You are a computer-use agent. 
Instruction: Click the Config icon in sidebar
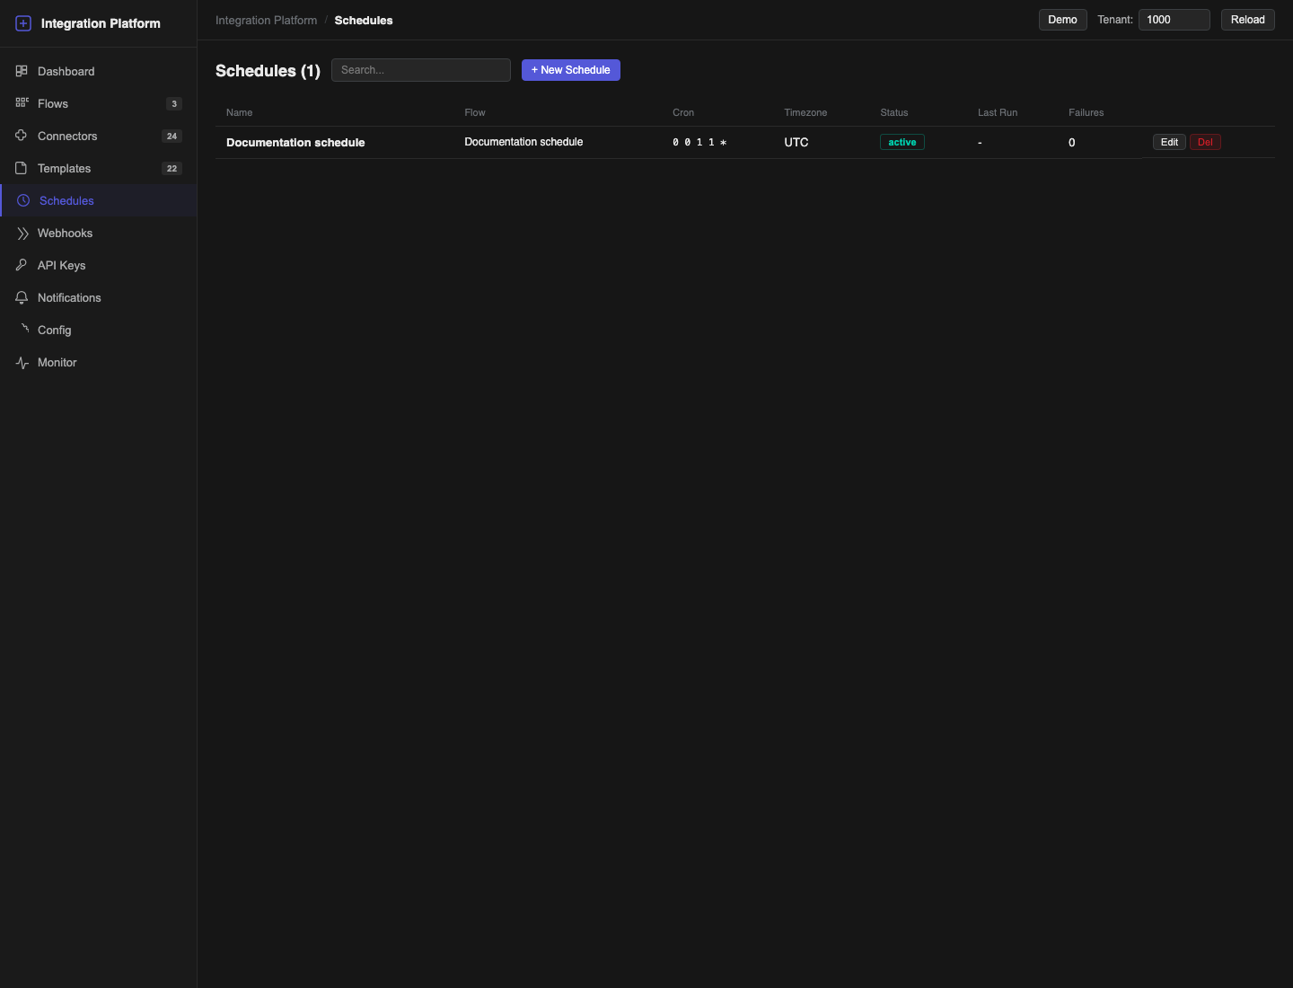point(24,329)
